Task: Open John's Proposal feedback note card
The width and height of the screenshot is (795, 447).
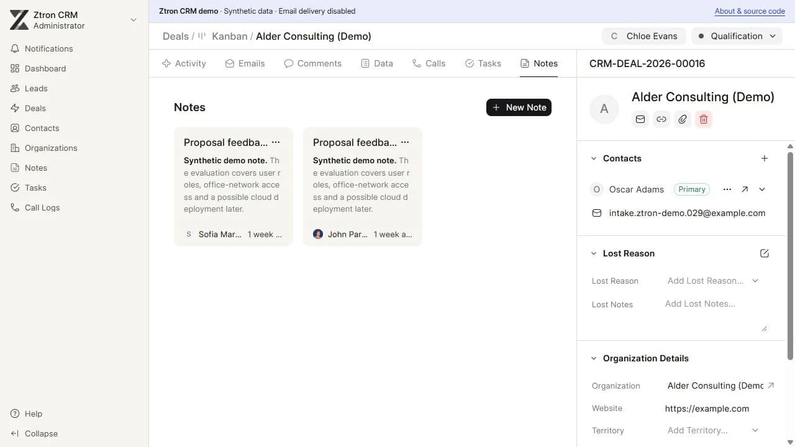Action: (x=363, y=187)
